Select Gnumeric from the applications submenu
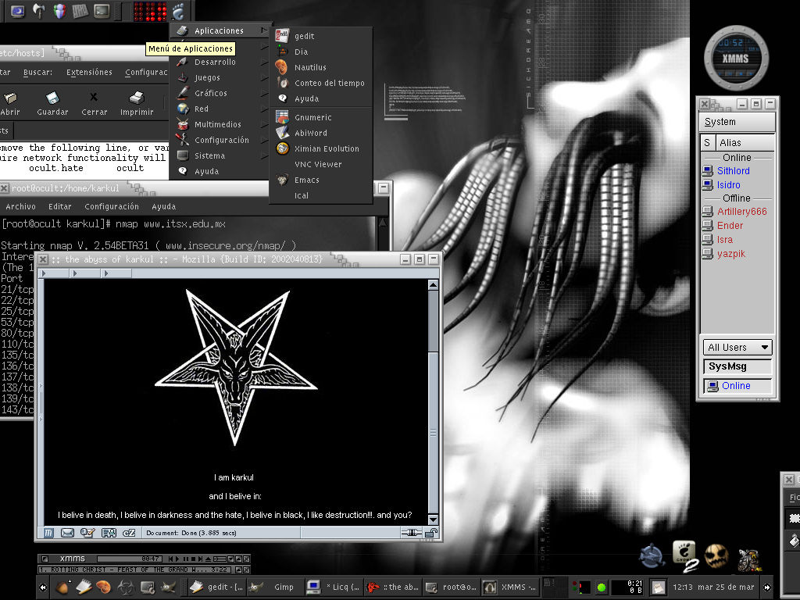The width and height of the screenshot is (800, 600). point(321,117)
